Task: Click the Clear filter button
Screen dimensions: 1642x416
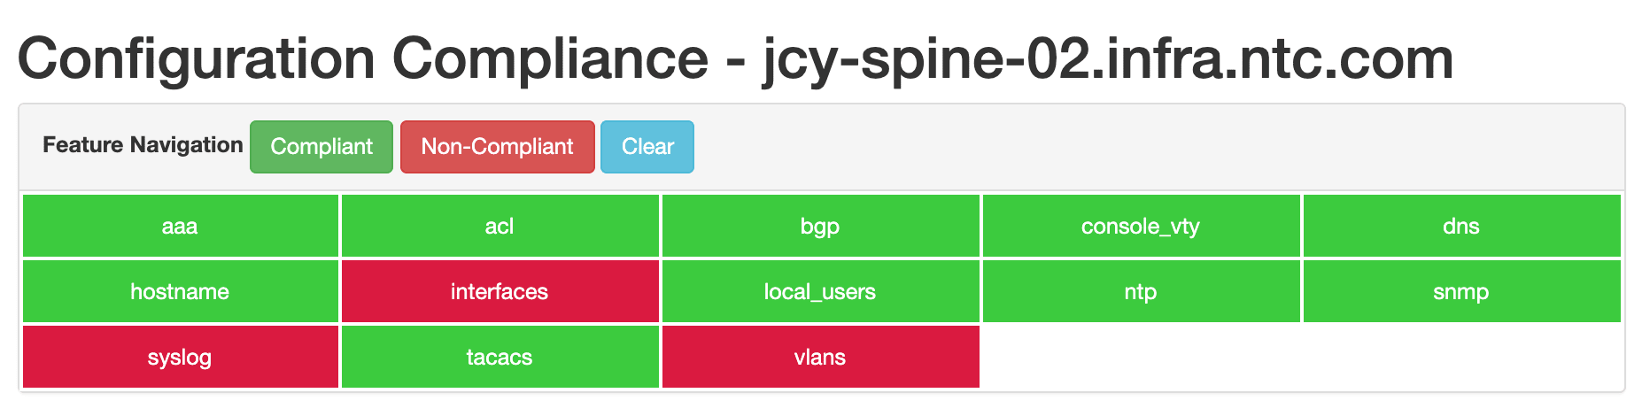Action: [x=647, y=147]
